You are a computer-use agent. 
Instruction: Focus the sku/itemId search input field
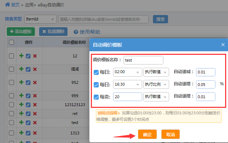coord(103,19)
